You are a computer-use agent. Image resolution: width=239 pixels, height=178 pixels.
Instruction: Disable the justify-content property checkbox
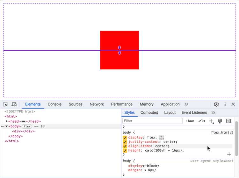click(125, 142)
